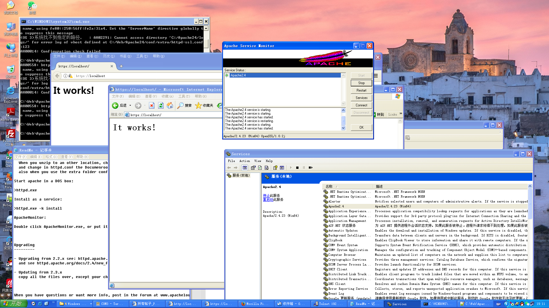
Task: Click Firefox URL bar showing https://localhost
Action: [149, 76]
